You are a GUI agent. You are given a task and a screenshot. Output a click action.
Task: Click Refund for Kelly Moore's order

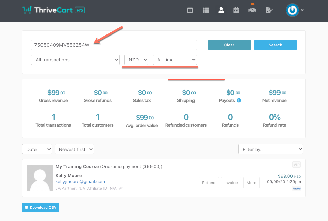[209, 183]
